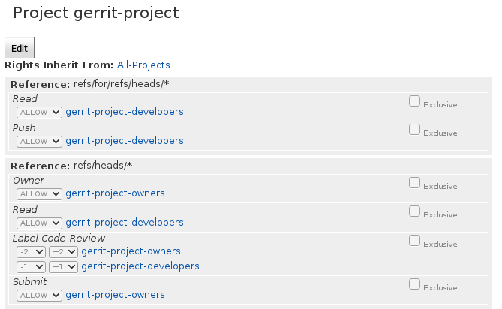Viewport: 502px width, 309px height.
Task: Open gerrit-project-owners link under Submit
Action: 116,294
